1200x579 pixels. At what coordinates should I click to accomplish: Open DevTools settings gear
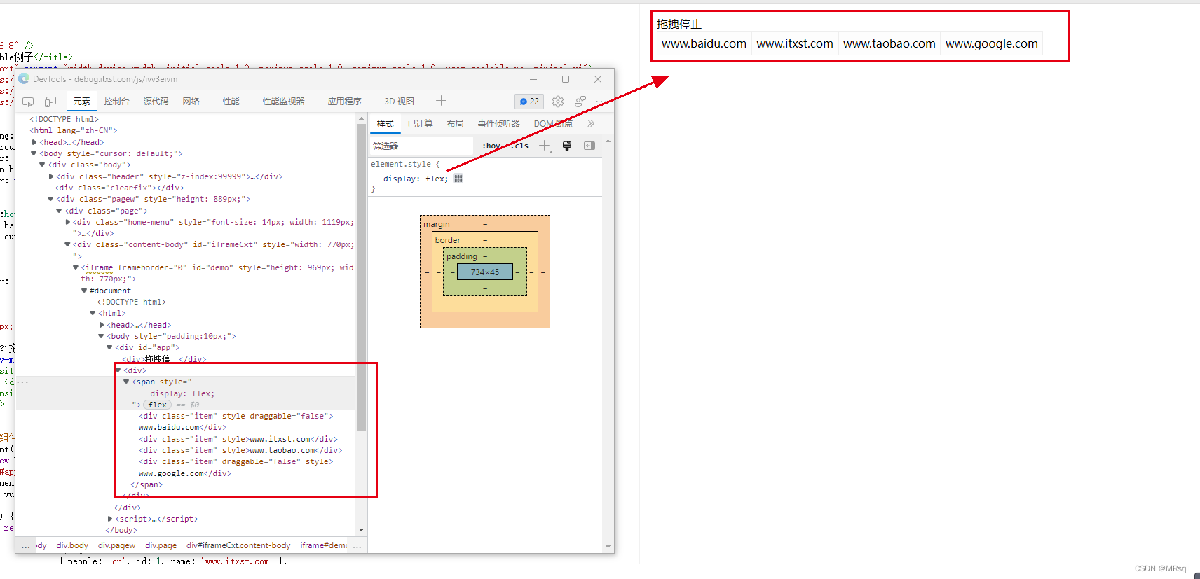pyautogui.click(x=558, y=102)
